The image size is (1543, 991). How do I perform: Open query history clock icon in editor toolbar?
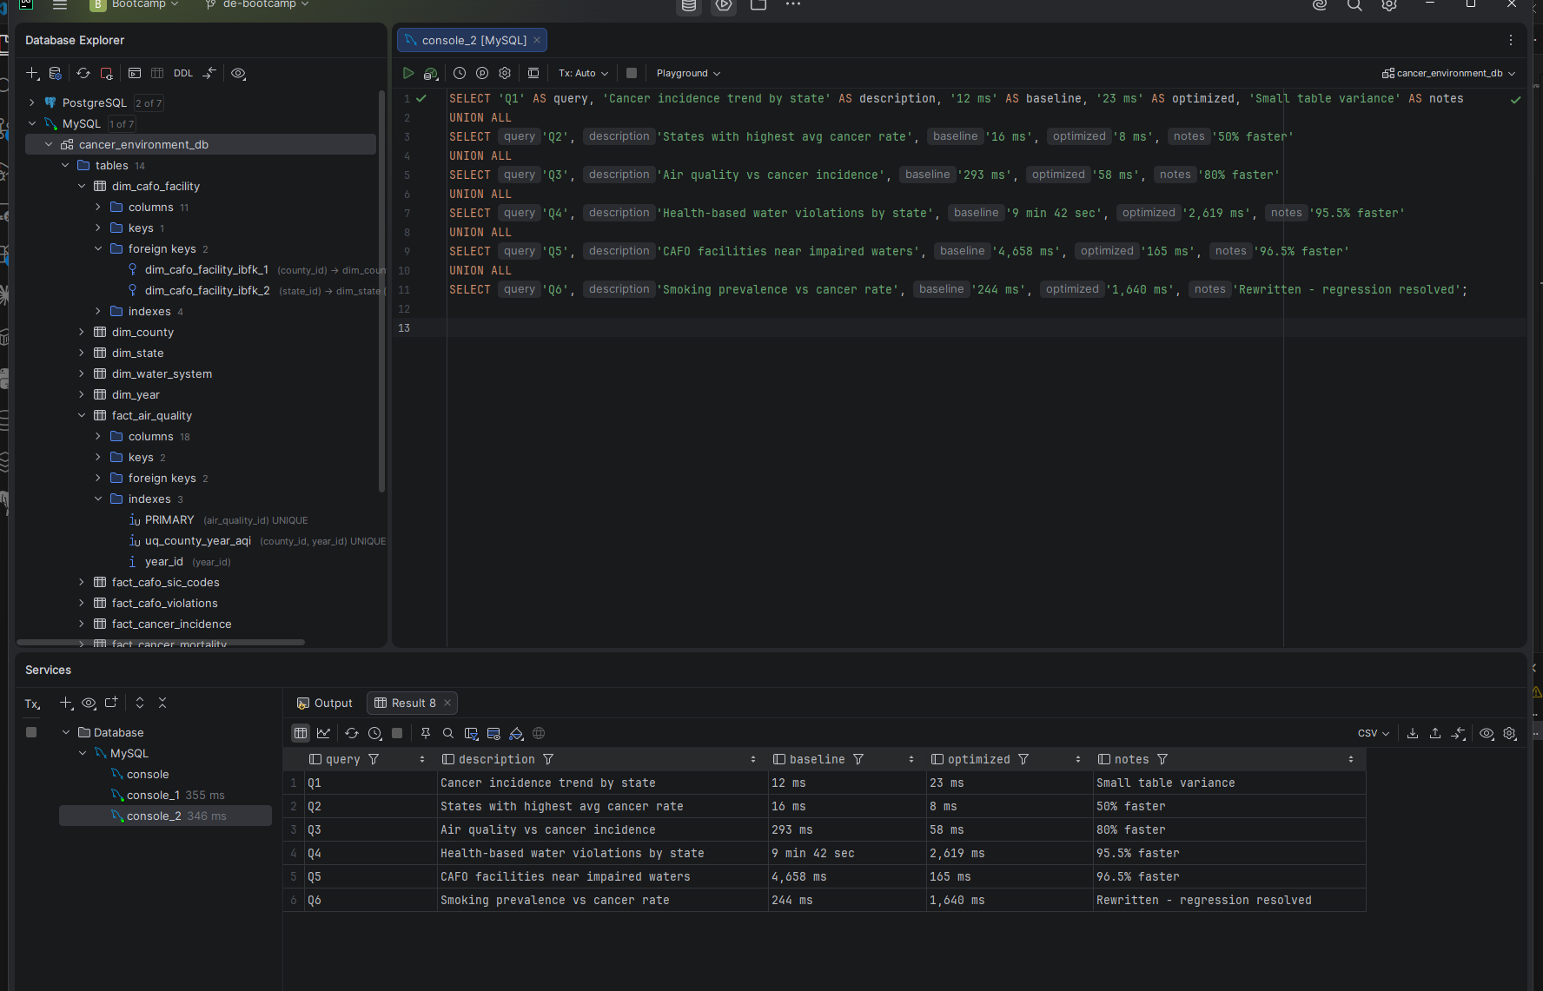click(460, 74)
